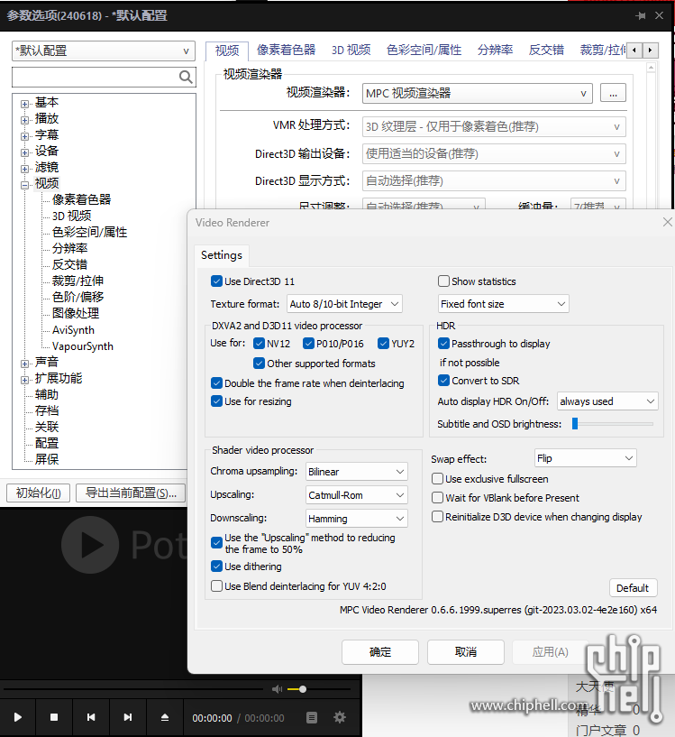Image resolution: width=675 pixels, height=737 pixels.
Task: Expand the 基本 tree node
Action: click(x=24, y=104)
